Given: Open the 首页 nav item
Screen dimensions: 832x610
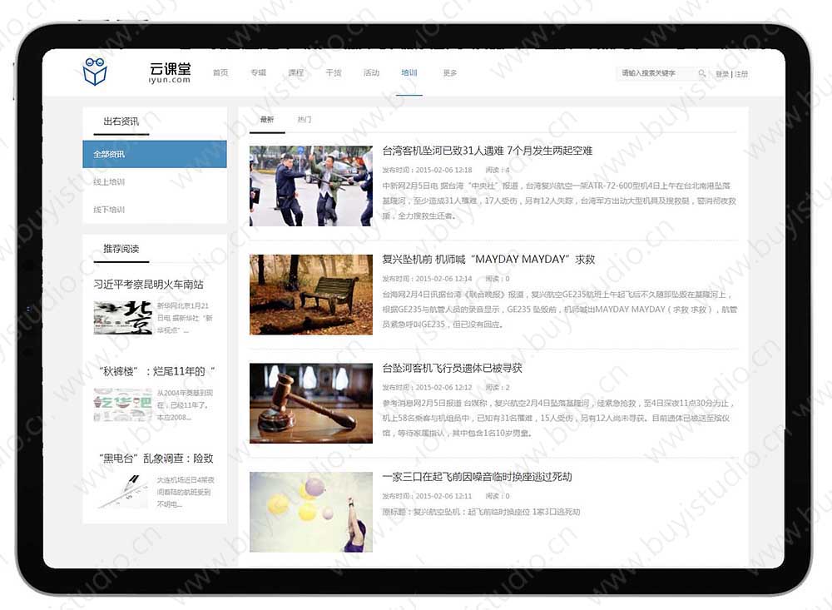Looking at the screenshot, I should [220, 73].
